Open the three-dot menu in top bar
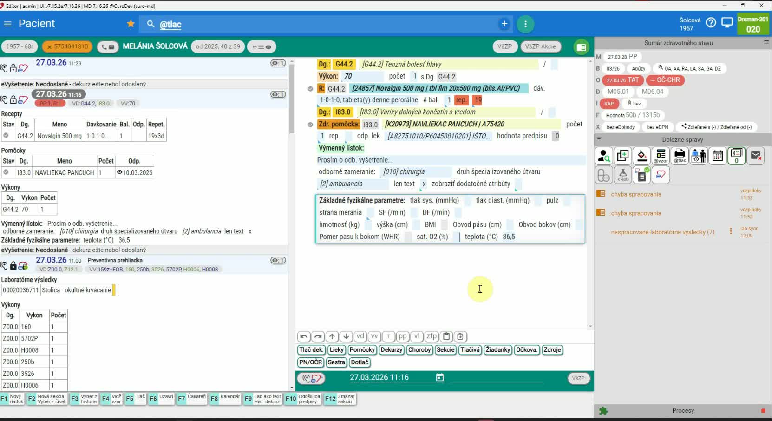 pyautogui.click(x=525, y=24)
